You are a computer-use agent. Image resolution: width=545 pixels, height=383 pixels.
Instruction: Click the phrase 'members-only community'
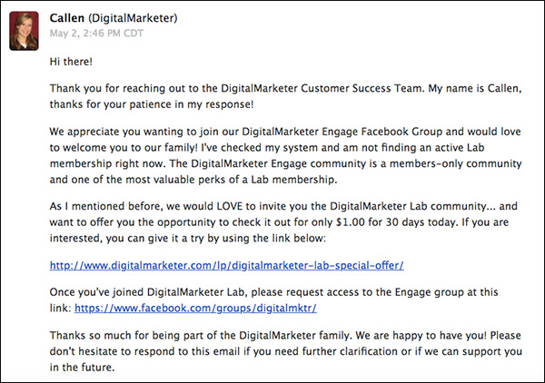[455, 163]
